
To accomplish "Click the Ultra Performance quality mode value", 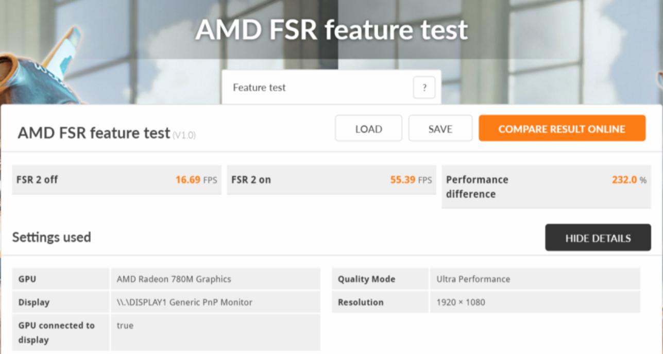I will tap(473, 279).
